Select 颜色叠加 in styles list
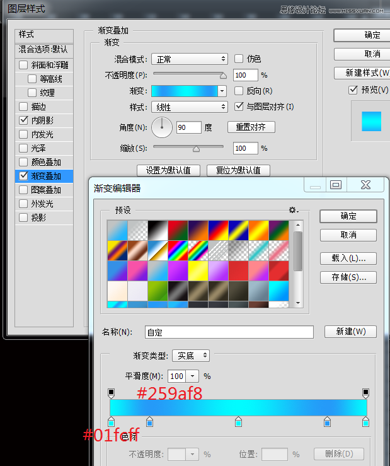This screenshot has width=390, height=466. (x=43, y=162)
